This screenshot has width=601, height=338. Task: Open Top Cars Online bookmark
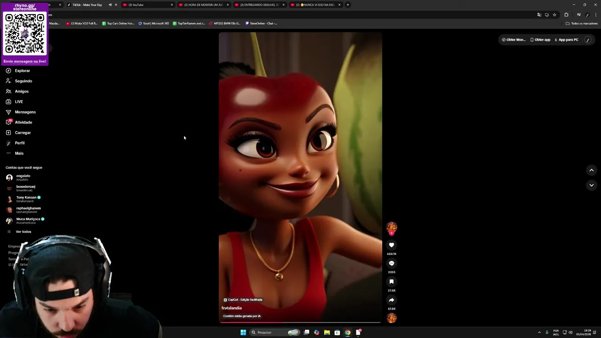pyautogui.click(x=118, y=23)
